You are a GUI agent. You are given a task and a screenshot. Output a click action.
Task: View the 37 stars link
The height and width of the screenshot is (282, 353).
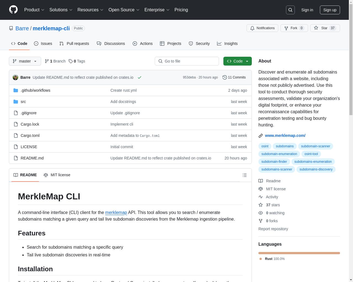tap(269, 205)
